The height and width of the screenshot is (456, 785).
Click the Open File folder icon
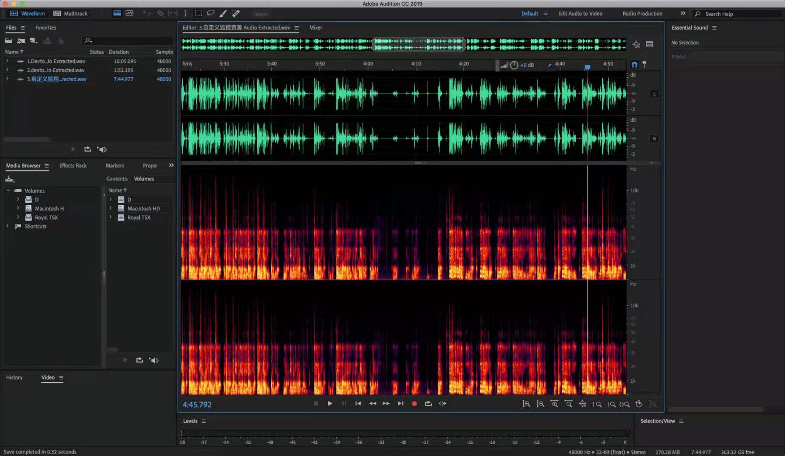pos(8,41)
